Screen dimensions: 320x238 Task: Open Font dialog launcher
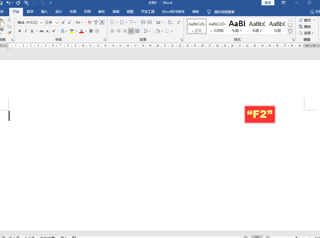point(105,40)
